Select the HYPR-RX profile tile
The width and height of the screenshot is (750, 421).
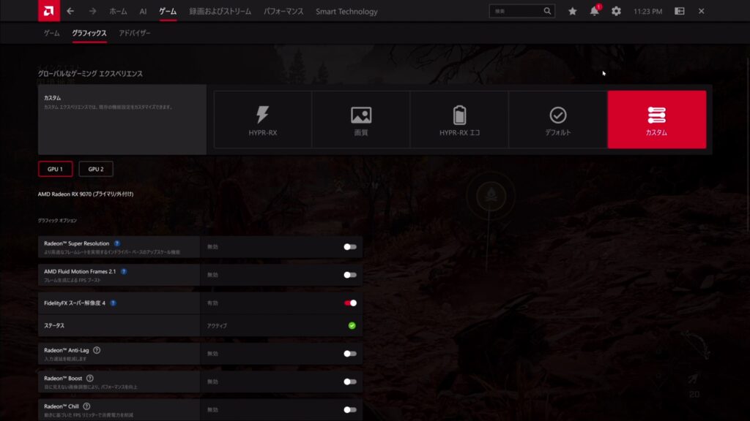click(x=263, y=119)
